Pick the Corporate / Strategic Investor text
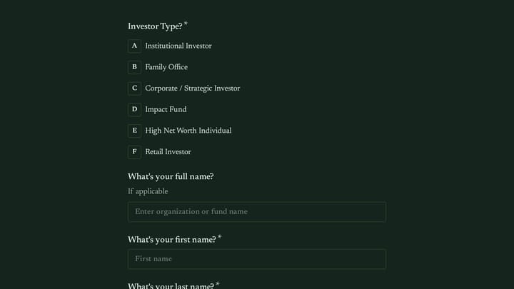The width and height of the screenshot is (514, 289). coord(193,88)
